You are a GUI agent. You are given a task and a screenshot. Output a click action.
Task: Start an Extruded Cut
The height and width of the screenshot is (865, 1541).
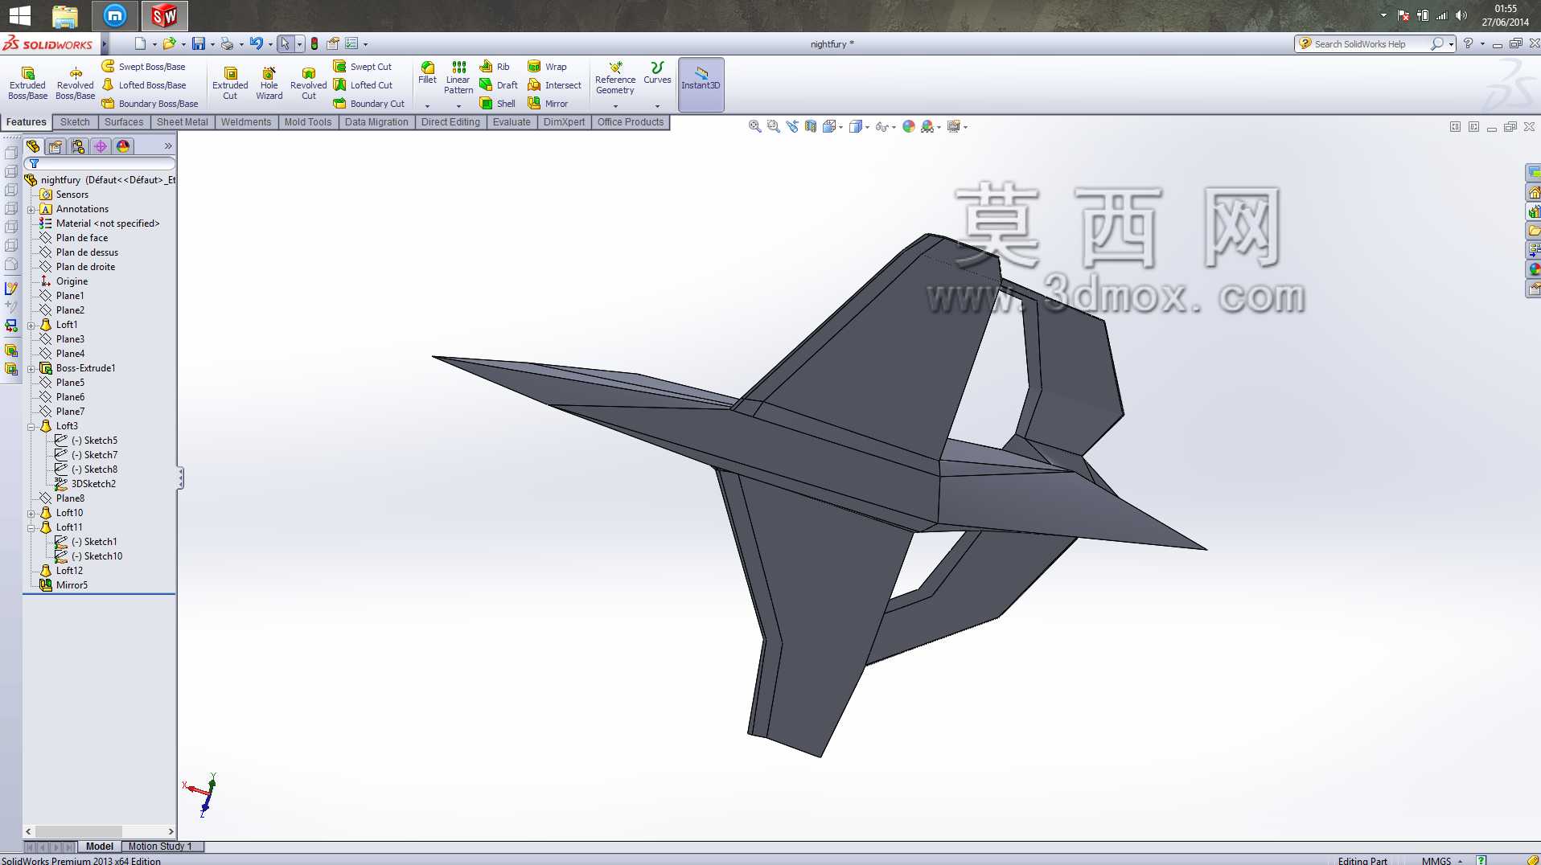230,84
